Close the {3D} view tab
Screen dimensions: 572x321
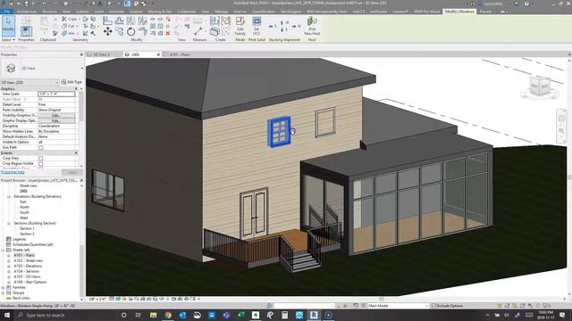tap(158, 54)
